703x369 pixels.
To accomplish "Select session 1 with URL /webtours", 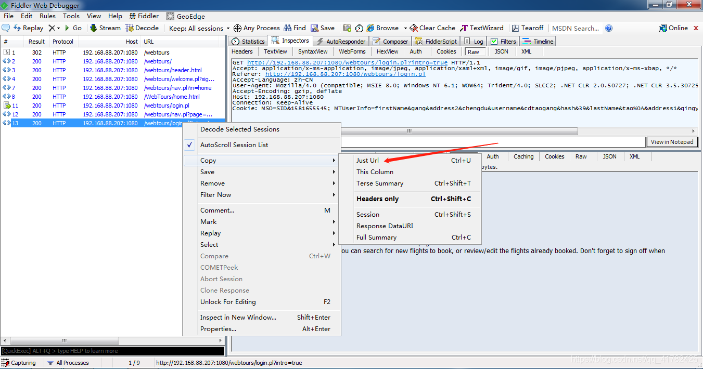I will [x=113, y=52].
